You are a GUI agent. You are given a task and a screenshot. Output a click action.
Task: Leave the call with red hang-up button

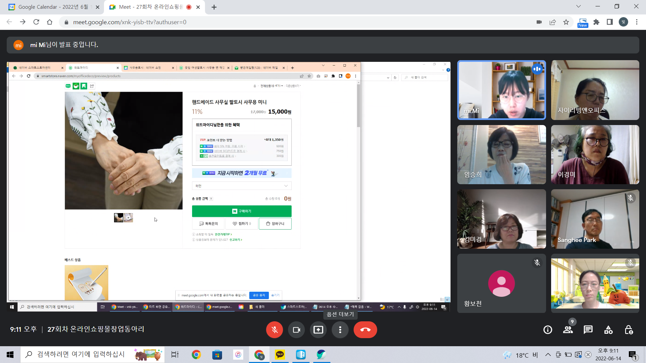coord(365,330)
